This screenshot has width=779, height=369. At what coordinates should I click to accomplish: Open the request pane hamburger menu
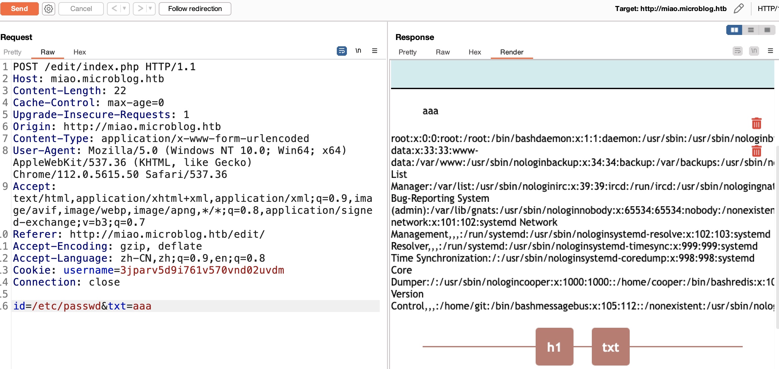[x=375, y=51]
